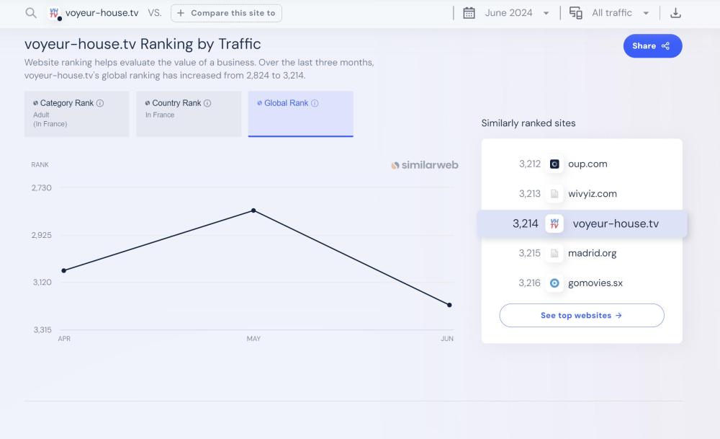The height and width of the screenshot is (439, 720).
Task: Open the June 2024 date dropdown
Action: pos(515,13)
